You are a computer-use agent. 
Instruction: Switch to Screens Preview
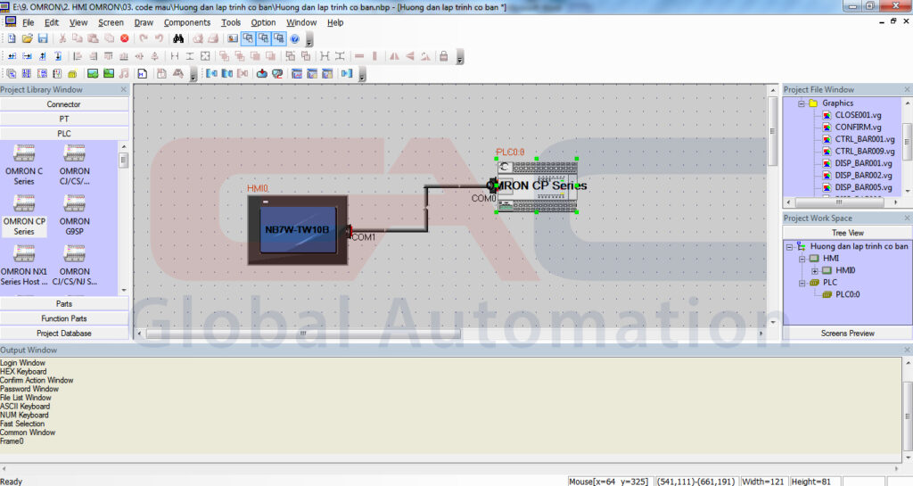[x=847, y=333]
